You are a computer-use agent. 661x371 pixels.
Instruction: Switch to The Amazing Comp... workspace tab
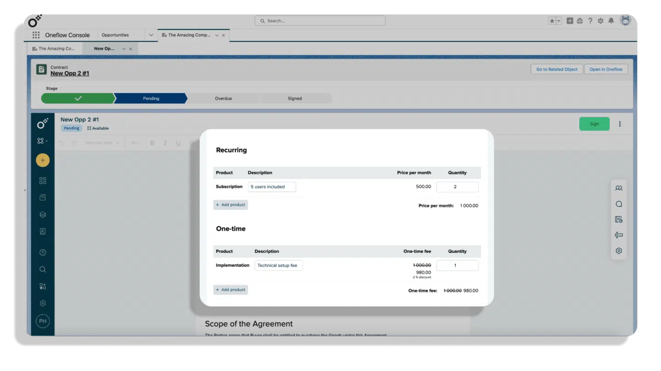pos(189,35)
